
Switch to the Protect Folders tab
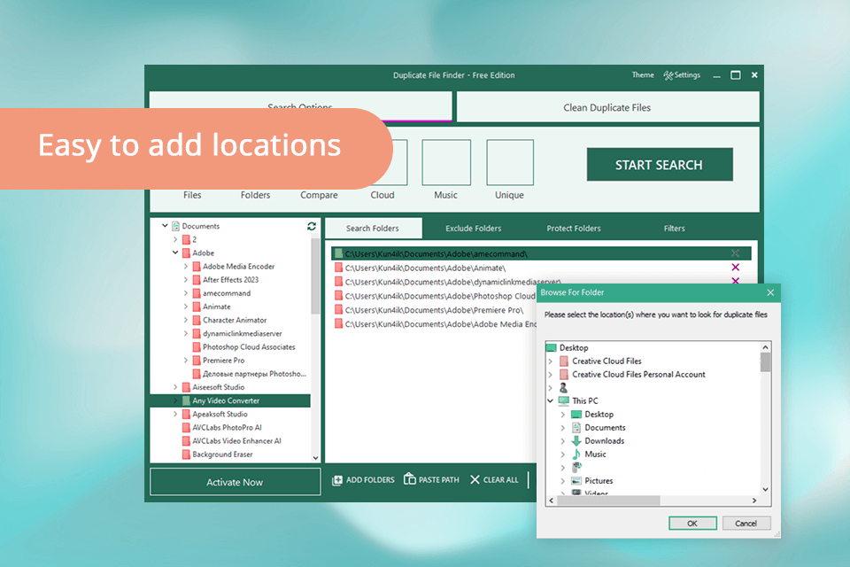tap(574, 229)
